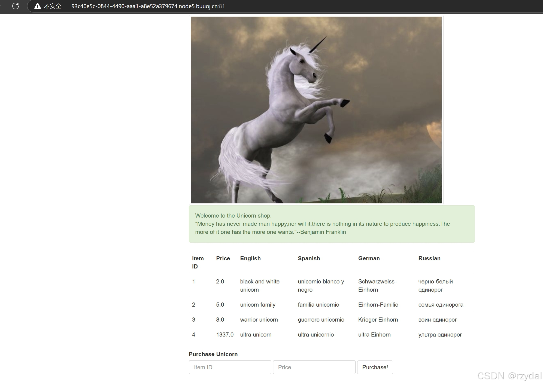Click the not-secure warning triangle icon

pos(37,6)
